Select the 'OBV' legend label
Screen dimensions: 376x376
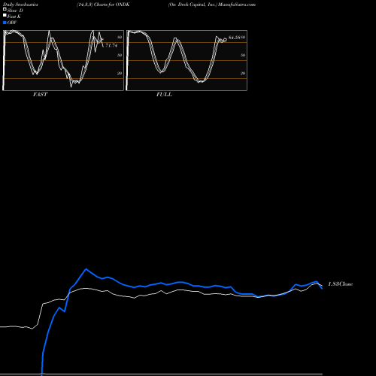point(12,23)
